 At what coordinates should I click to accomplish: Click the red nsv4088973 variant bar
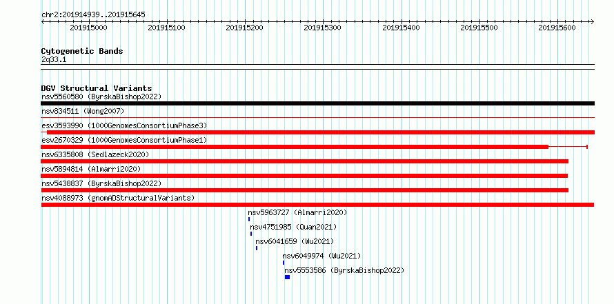point(317,205)
